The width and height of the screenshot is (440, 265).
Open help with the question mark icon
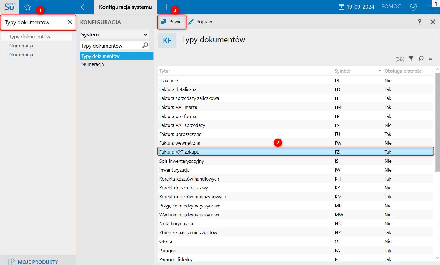(419, 22)
